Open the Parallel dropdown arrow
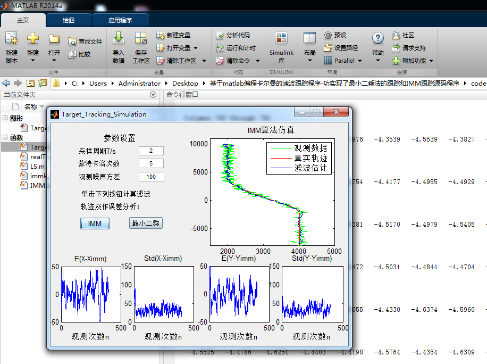 [360, 61]
